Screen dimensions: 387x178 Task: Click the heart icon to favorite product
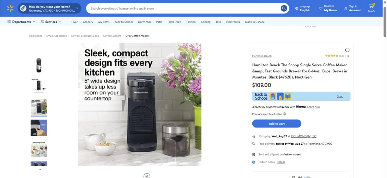(347, 50)
